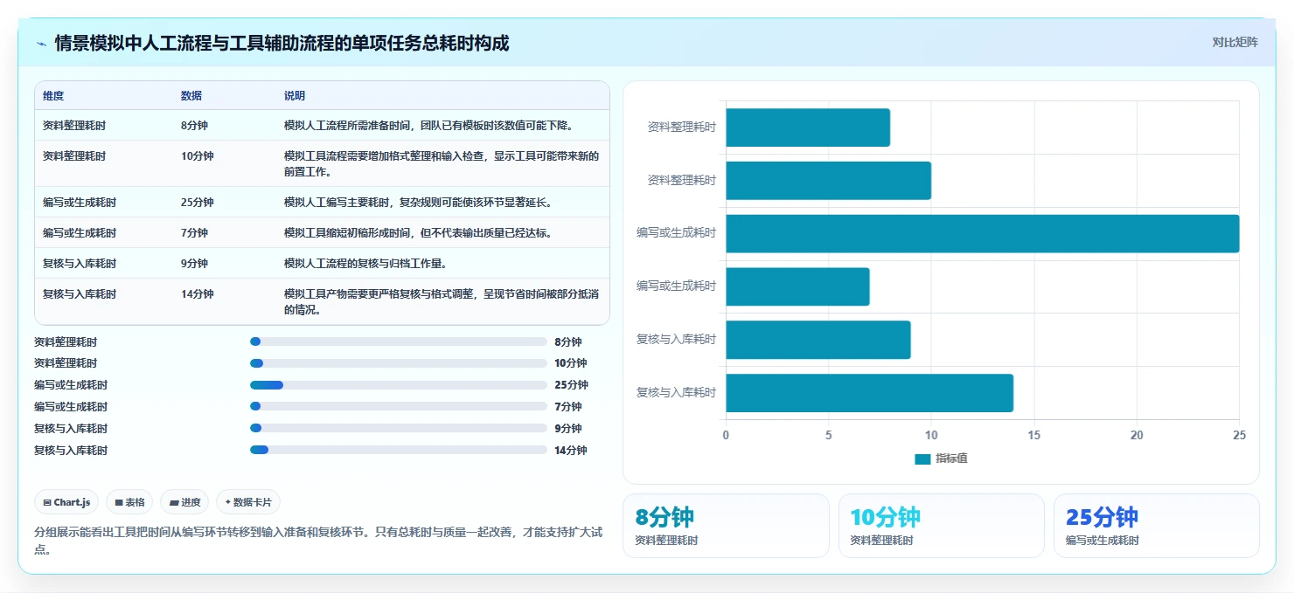The image size is (1294, 593).
Task: Click the 7分钟 cell in the table
Action: pos(194,233)
